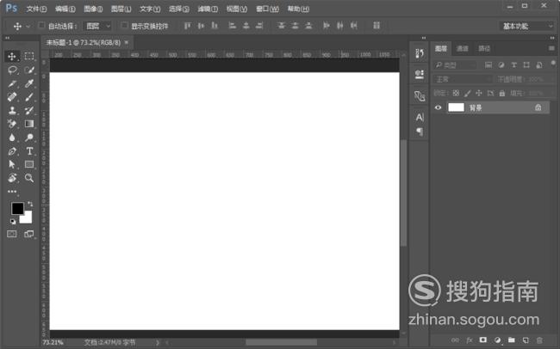Select the Rectangular Marquee tool
The width and height of the screenshot is (560, 349).
[x=29, y=57]
